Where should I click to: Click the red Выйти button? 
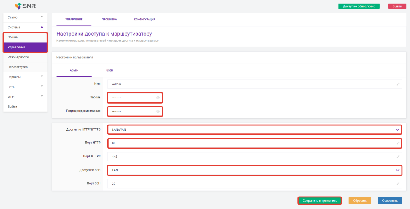(397, 6)
